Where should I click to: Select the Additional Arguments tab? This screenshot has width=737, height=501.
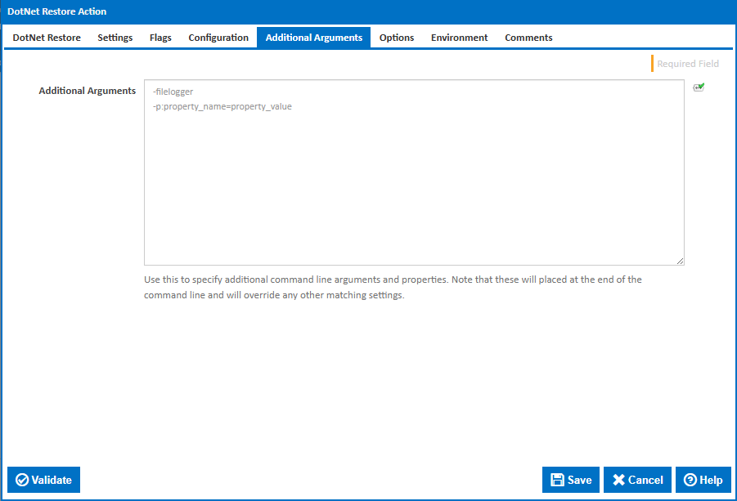click(x=313, y=37)
